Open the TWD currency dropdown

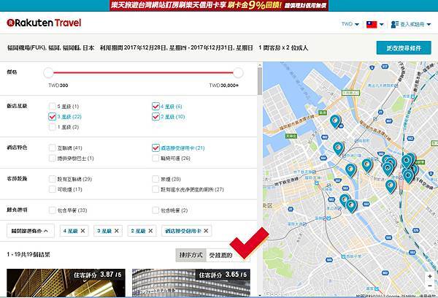pos(350,24)
